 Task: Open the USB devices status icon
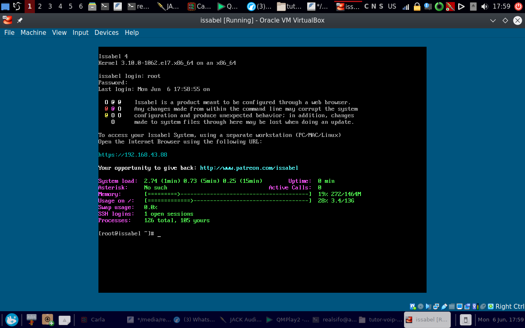[444, 306]
